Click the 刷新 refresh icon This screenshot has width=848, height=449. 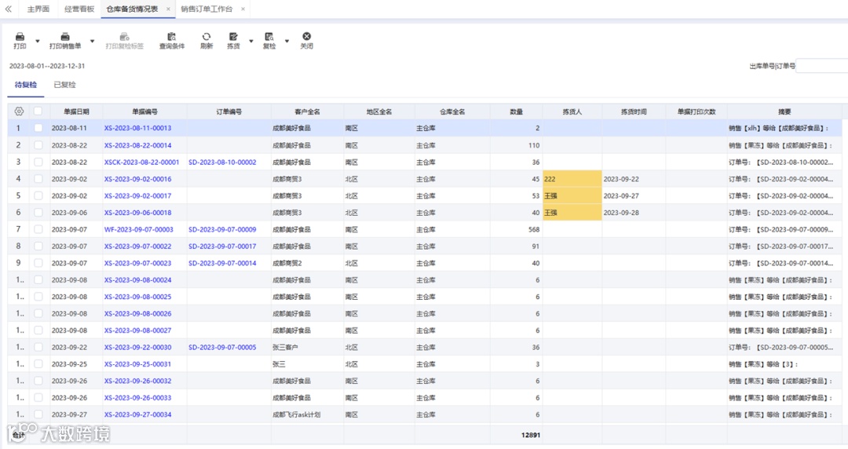[207, 37]
